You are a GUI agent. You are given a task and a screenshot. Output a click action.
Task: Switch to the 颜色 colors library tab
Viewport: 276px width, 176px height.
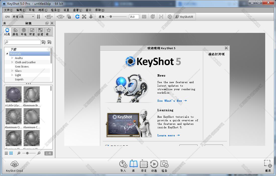point(16,32)
